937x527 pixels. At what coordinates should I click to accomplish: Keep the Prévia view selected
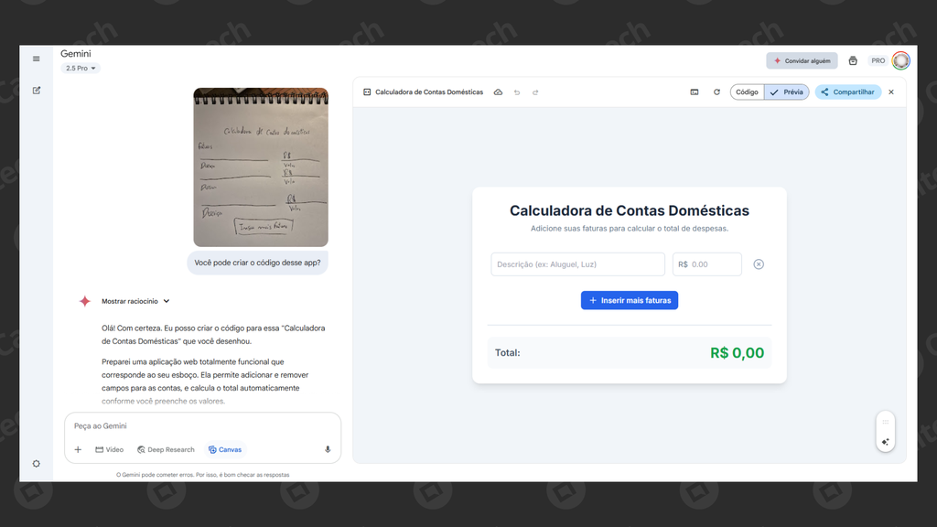(785, 91)
